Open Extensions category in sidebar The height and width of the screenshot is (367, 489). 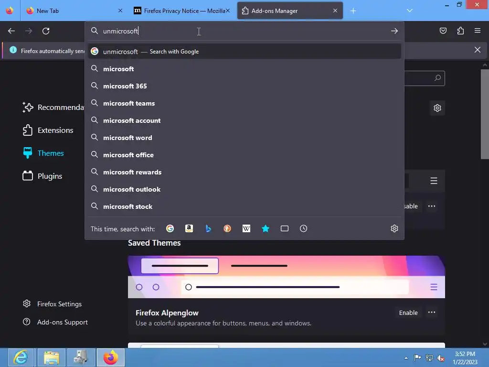tap(48, 130)
